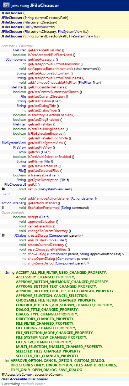Click the protected # marker beside setup method

[3, 189]
